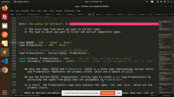Open the Find menu
174x97 pixels.
click(33, 11)
